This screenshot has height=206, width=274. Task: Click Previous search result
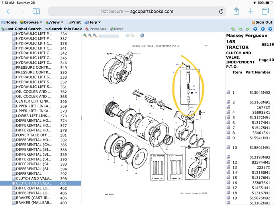pyautogui.click(x=96, y=29)
